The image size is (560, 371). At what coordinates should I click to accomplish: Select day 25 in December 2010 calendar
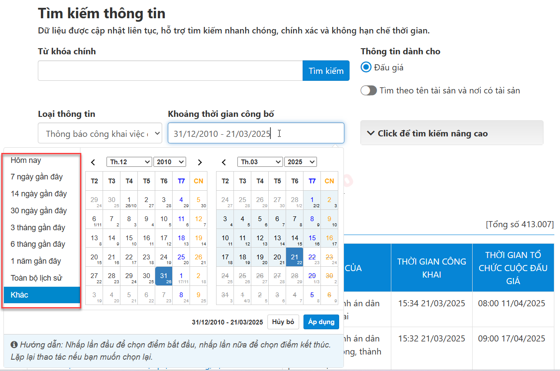click(x=181, y=257)
